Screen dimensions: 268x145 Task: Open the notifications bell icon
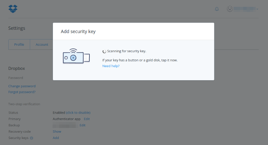point(217,9)
